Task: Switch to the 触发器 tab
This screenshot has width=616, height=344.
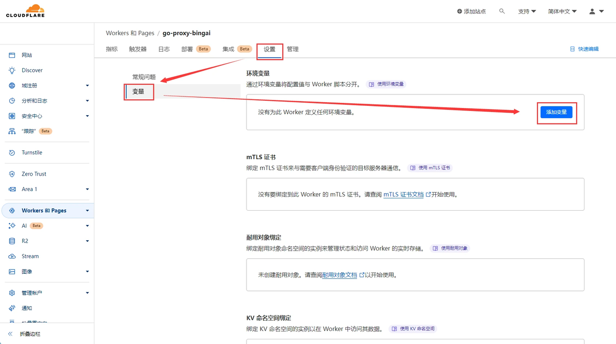Action: click(137, 49)
